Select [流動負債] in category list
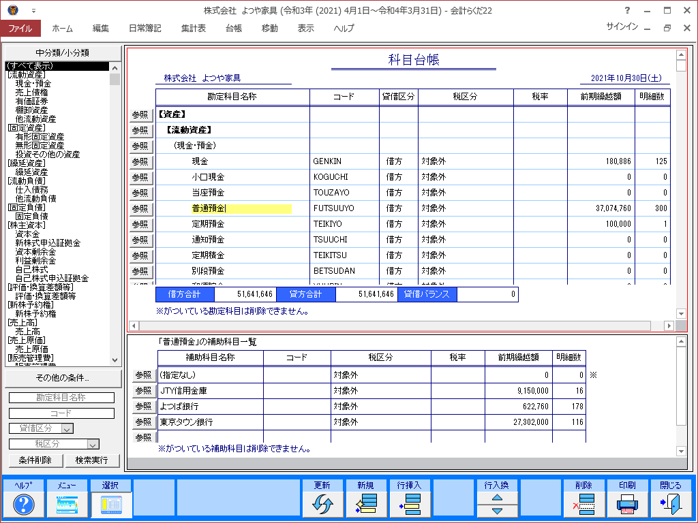The height and width of the screenshot is (523, 698). 27,180
